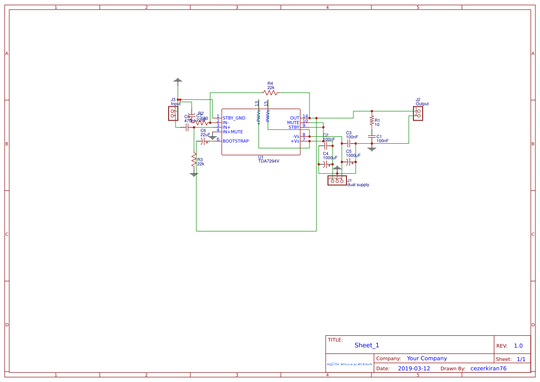540x382 pixels.
Task: Click the STBY_GND pin label
Action: click(234, 118)
